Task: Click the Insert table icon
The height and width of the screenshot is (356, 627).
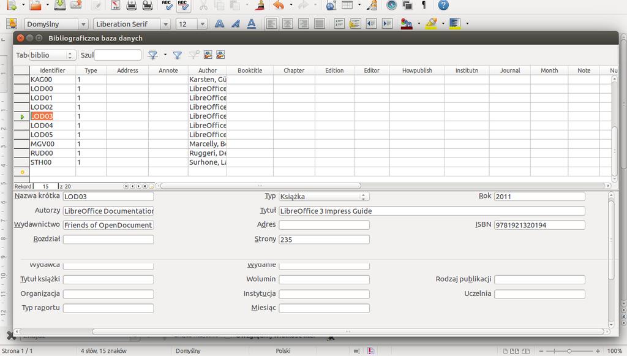Action: point(347,5)
